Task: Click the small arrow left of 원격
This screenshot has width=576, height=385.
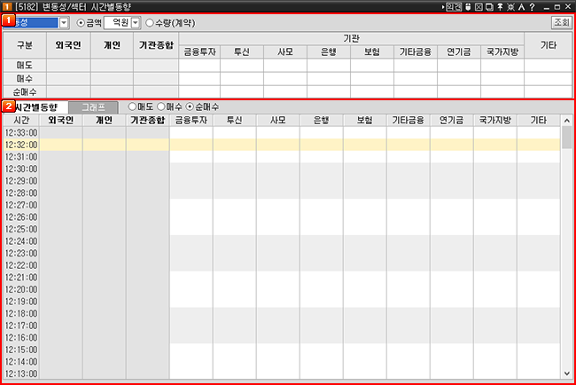Action: (440, 6)
